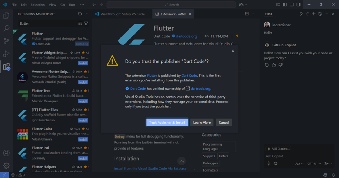
Task: Send the chat message
Action: click(326, 164)
